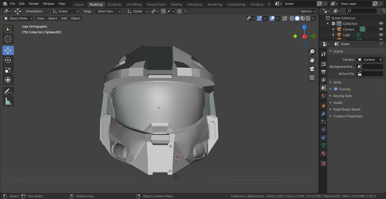Screen dimensions: 386x199
Task: Hide the Camera object in outliner
Action: (x=381, y=29)
